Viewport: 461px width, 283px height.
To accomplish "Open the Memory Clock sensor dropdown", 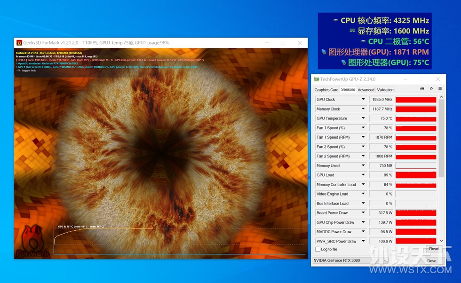I will click(x=363, y=109).
